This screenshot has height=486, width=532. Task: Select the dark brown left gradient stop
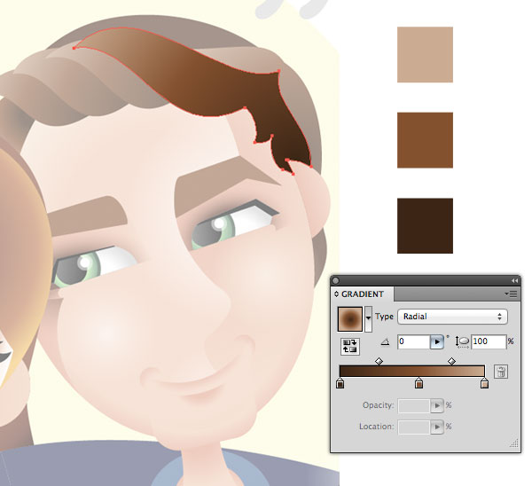click(x=340, y=383)
